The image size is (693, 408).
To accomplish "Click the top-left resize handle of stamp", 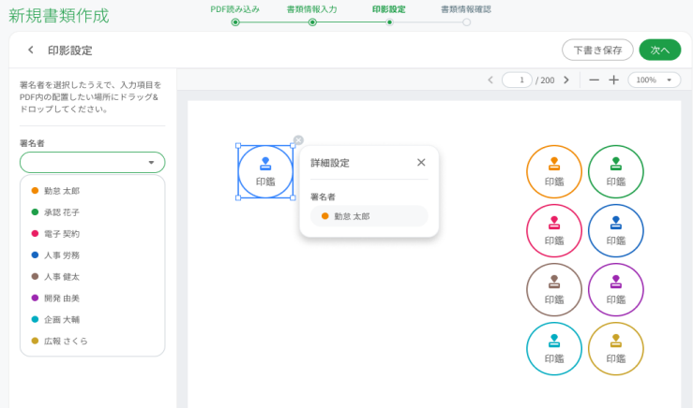I will pyautogui.click(x=238, y=145).
